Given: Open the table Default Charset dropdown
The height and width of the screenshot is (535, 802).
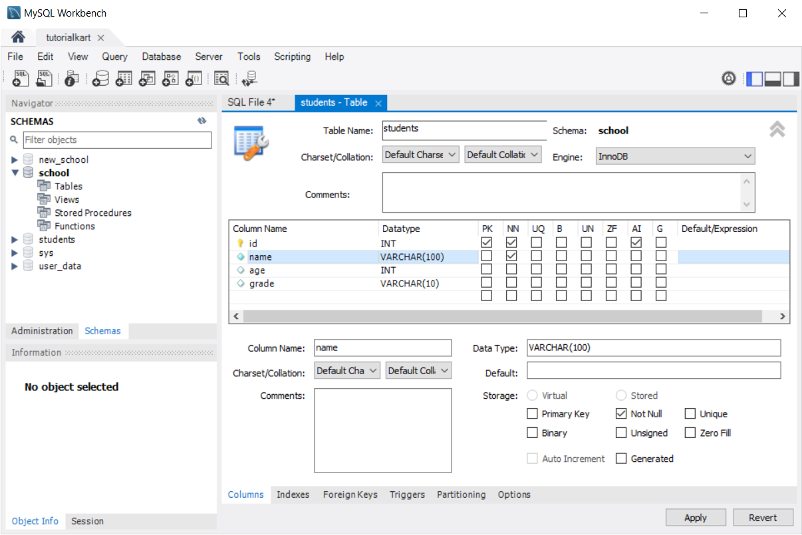Looking at the screenshot, I should (421, 155).
